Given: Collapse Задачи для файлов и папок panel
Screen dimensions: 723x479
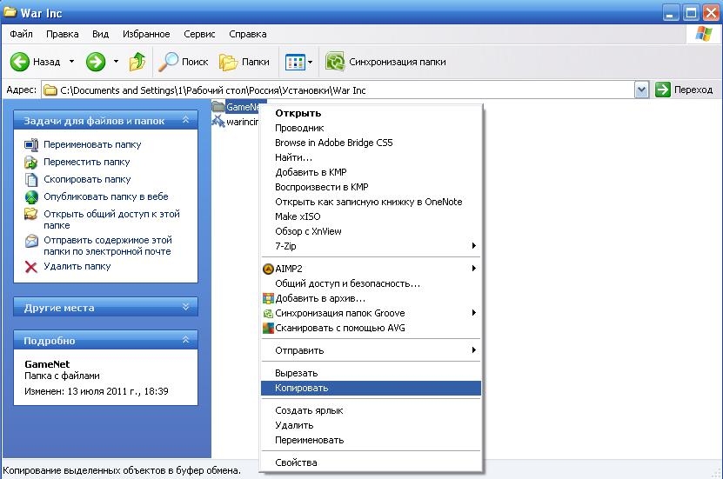Looking at the screenshot, I should pos(185,120).
